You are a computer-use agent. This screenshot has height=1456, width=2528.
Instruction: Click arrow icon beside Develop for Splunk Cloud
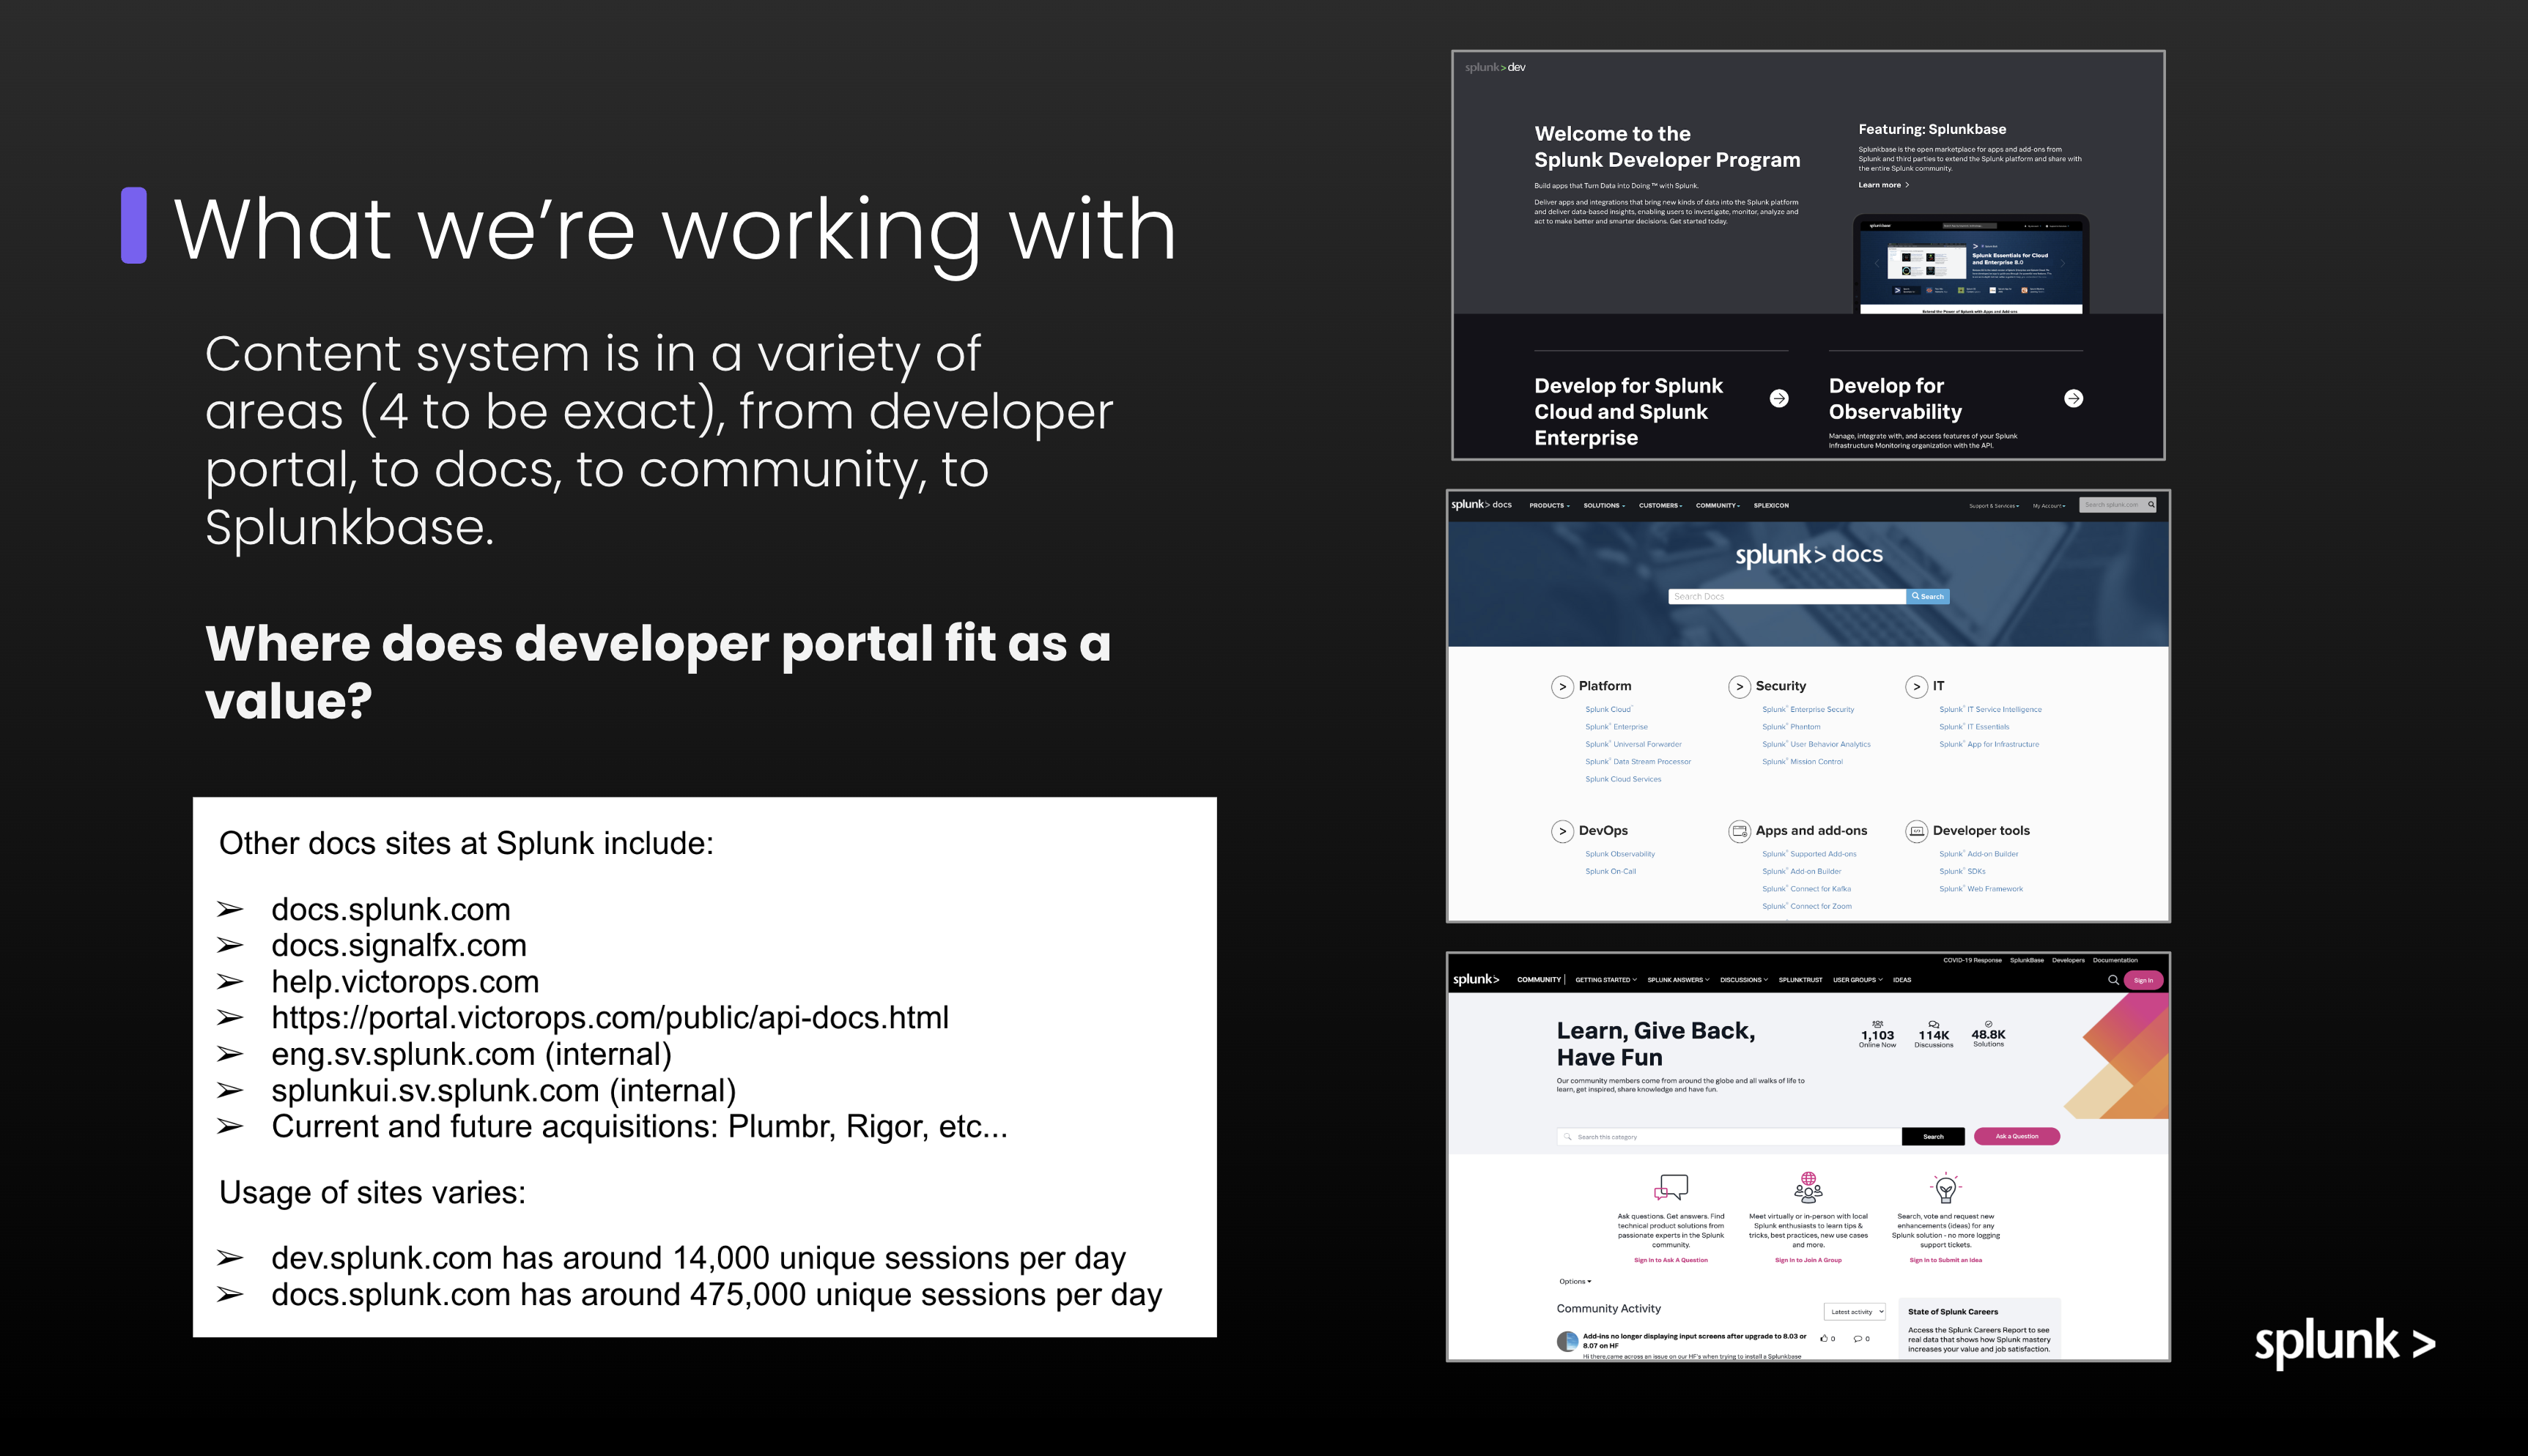1778,398
